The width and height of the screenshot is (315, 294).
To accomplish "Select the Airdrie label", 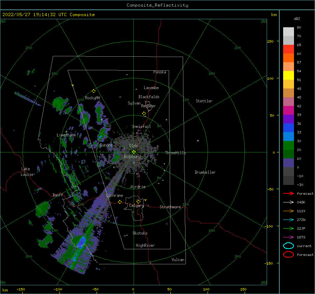I will coord(138,187).
